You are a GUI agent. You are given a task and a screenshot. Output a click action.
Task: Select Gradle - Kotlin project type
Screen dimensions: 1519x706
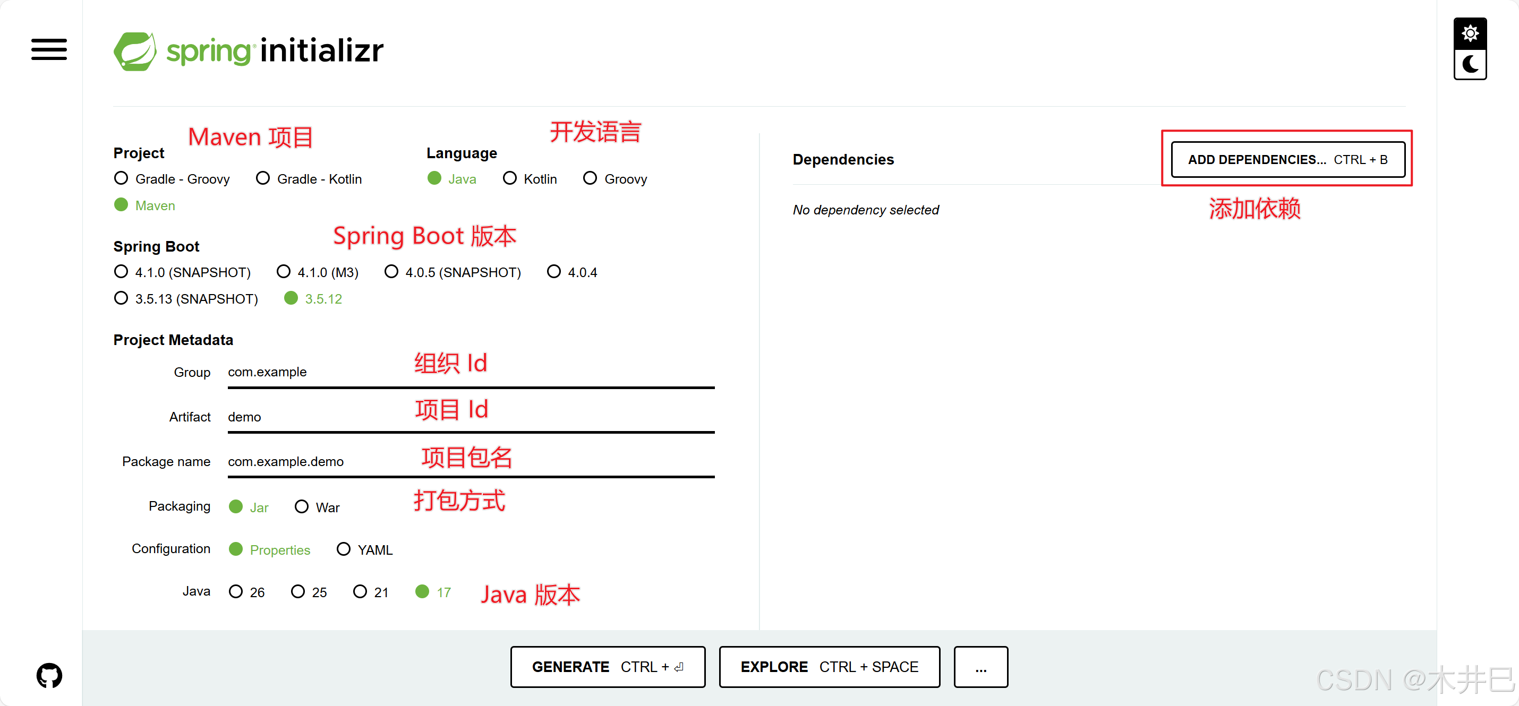click(x=263, y=178)
